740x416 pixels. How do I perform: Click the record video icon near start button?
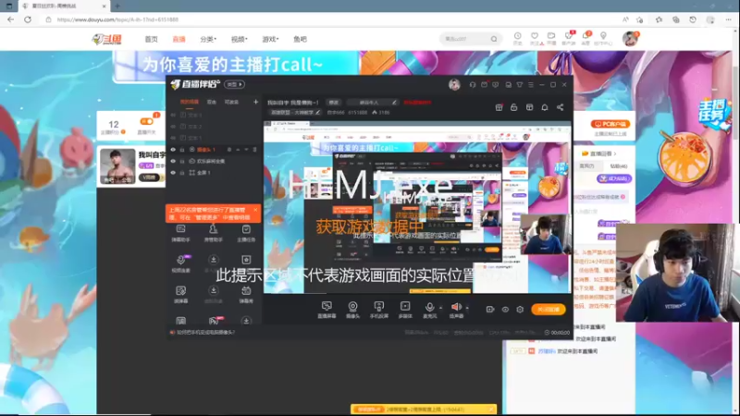(490, 310)
